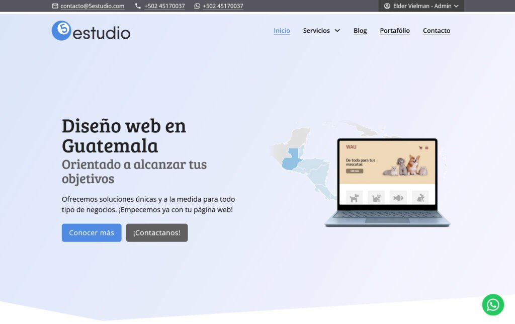Click the phone number next to WhatsApp icon

pos(223,6)
